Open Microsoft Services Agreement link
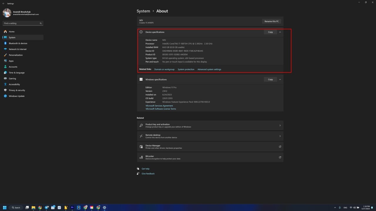This screenshot has width=376, height=211. (x=159, y=106)
